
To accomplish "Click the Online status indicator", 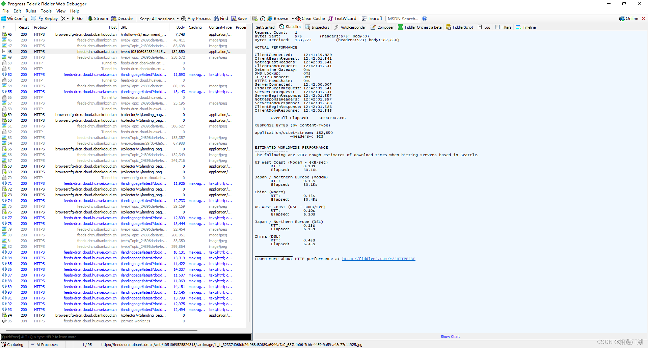I will point(630,18).
